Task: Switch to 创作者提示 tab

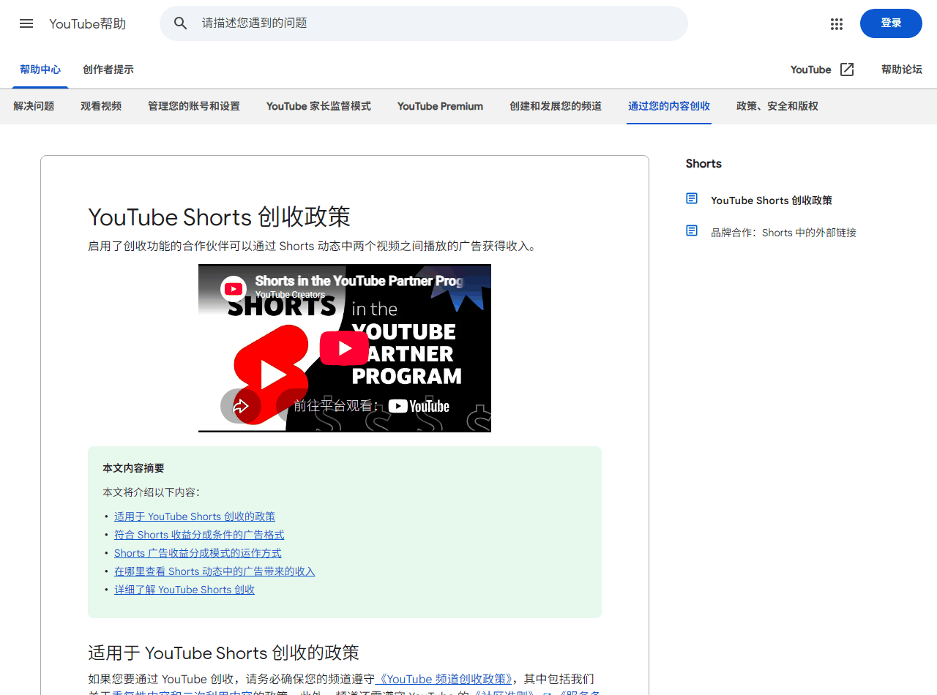Action: coord(108,69)
